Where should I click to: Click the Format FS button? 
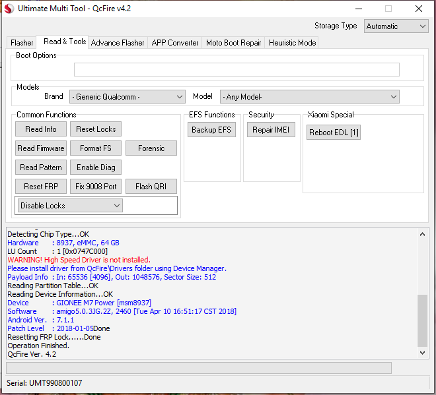coord(96,148)
